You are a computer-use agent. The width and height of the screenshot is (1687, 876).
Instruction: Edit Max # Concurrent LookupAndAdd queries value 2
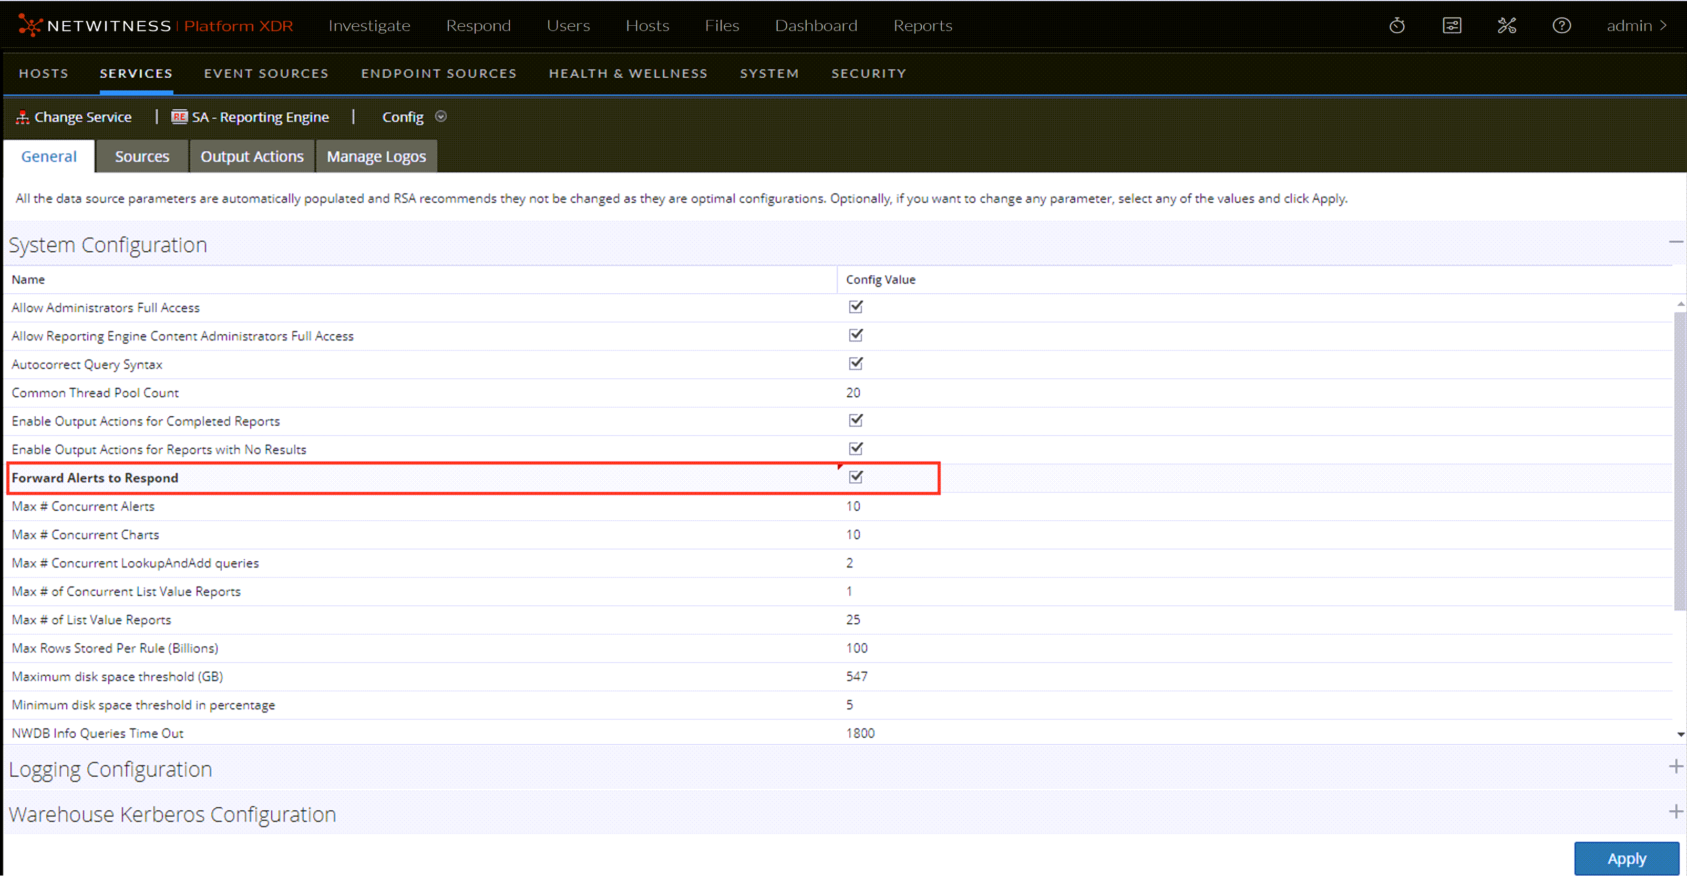pos(849,563)
